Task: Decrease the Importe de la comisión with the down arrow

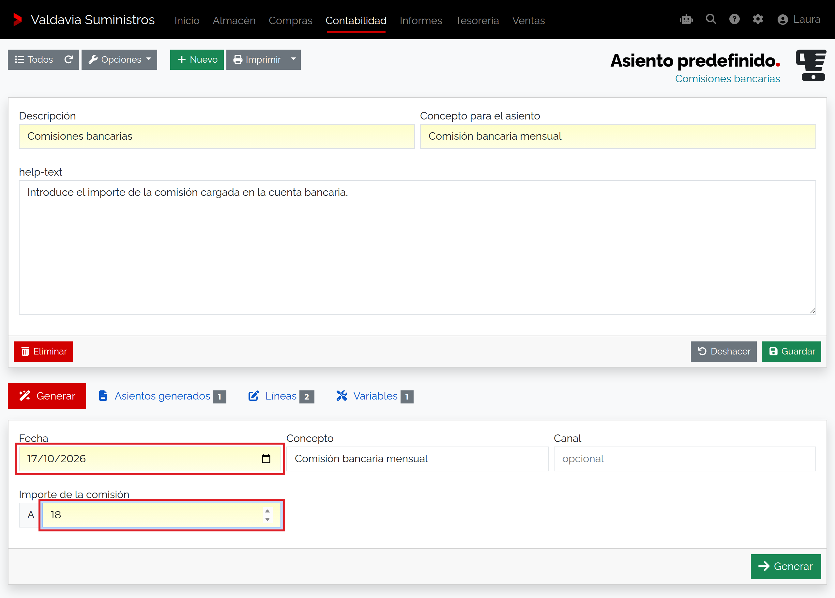Action: coord(267,519)
